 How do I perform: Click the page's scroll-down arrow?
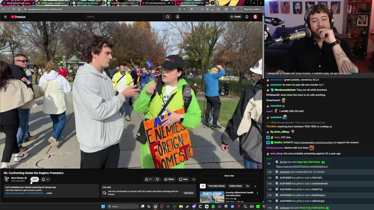[263, 202]
